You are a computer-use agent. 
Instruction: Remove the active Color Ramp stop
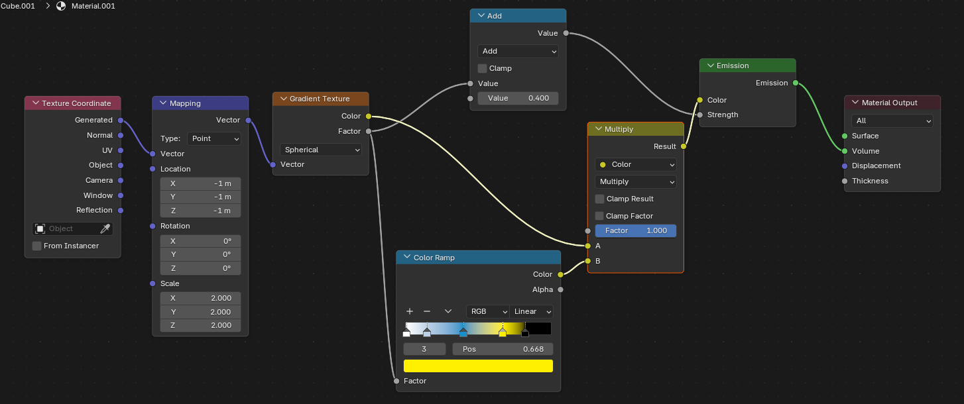(x=427, y=311)
